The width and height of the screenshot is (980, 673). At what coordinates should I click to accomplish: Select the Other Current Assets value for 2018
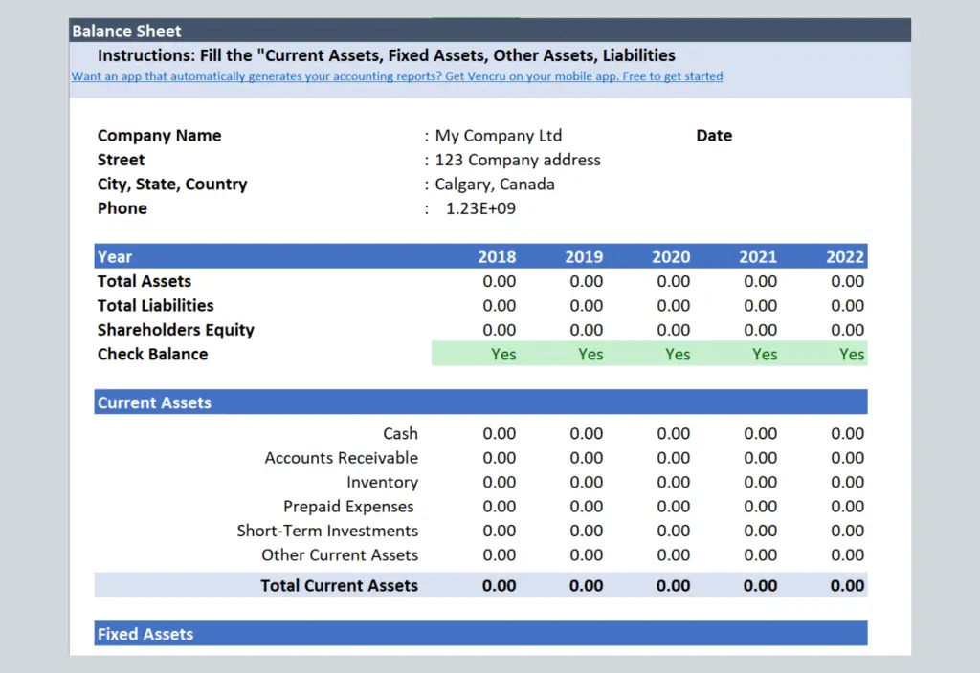click(499, 555)
